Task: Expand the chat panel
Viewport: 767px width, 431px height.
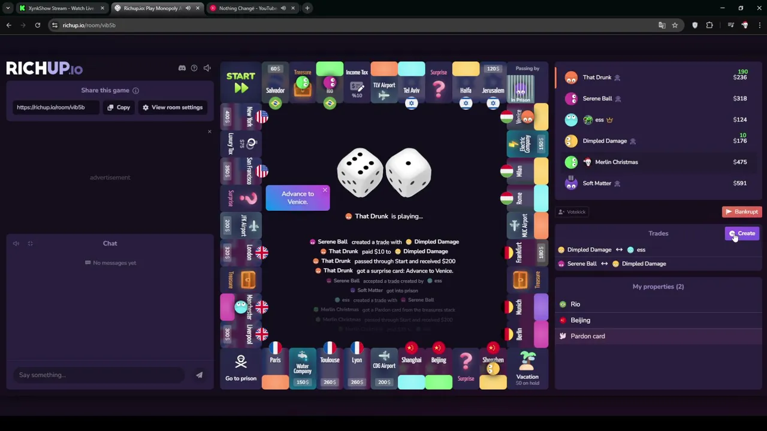Action: pyautogui.click(x=30, y=244)
